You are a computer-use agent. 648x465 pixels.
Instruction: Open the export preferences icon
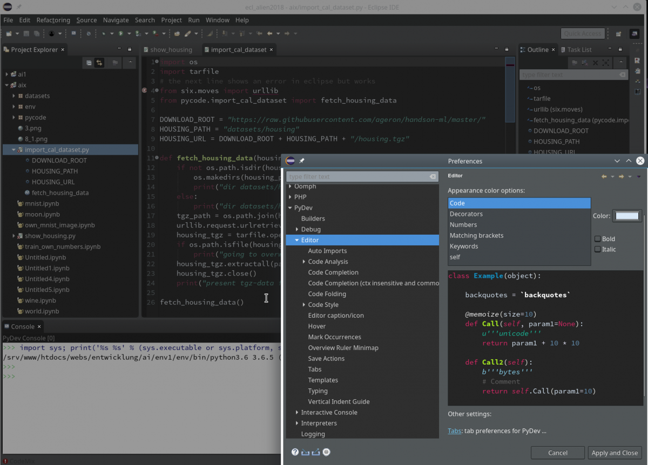pos(315,452)
